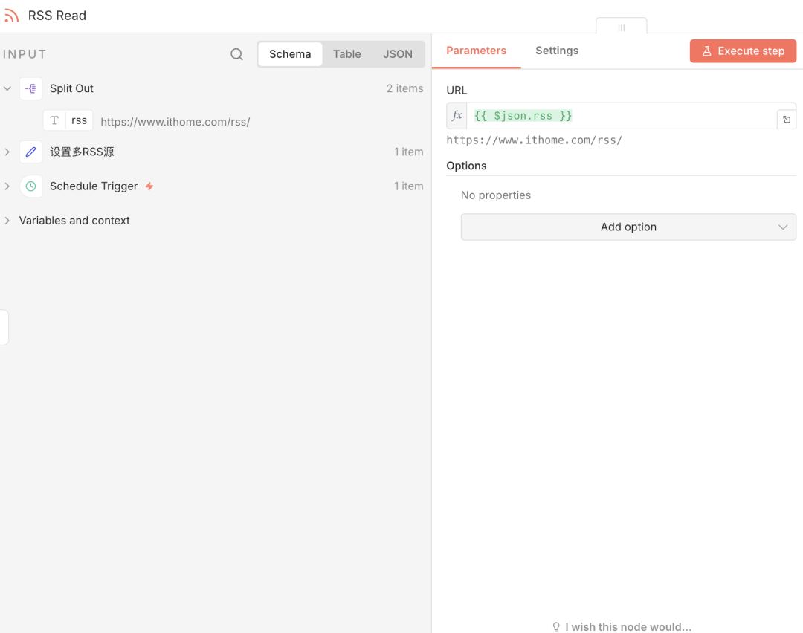Expand the 设置多RSS源 node

click(x=7, y=152)
